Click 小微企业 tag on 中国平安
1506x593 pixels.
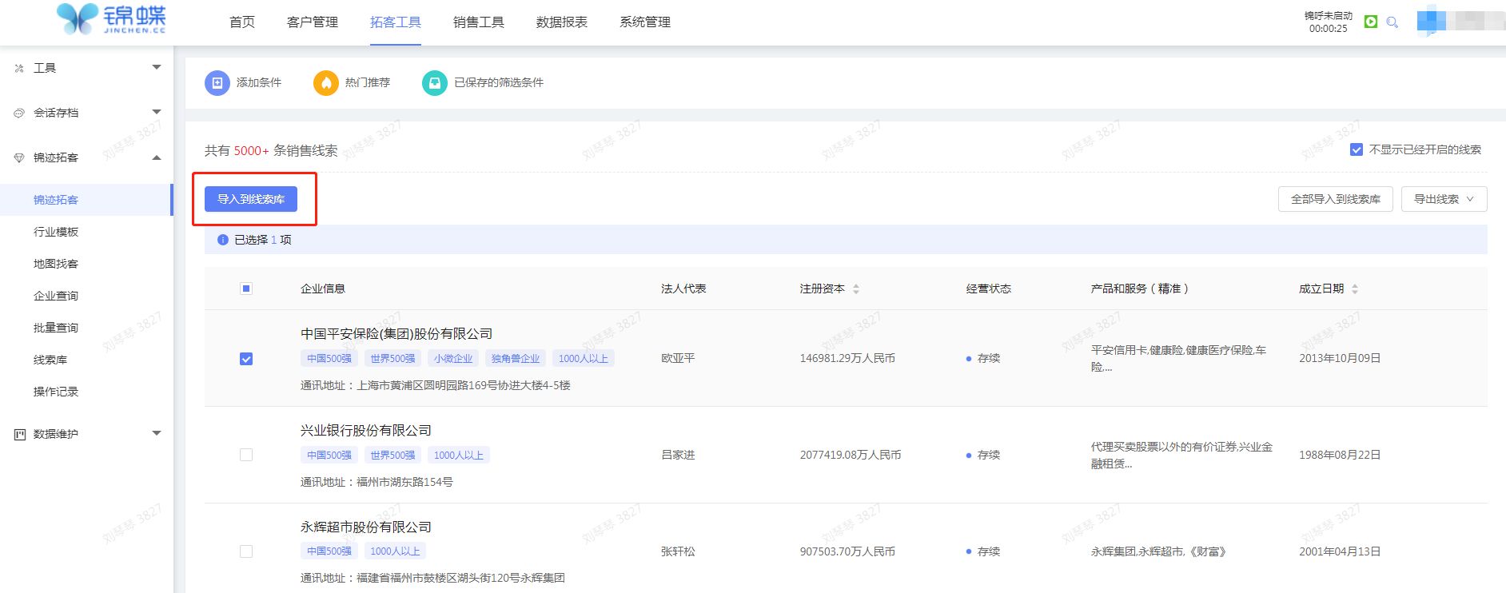(x=453, y=359)
